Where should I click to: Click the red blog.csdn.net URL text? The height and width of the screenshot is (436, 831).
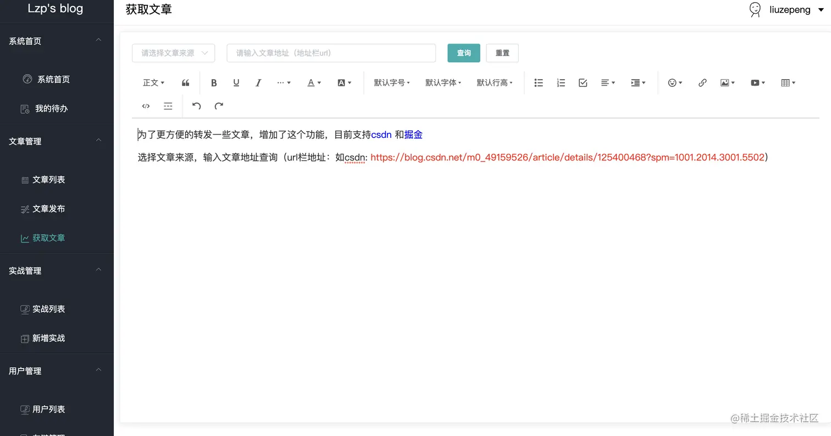(568, 158)
